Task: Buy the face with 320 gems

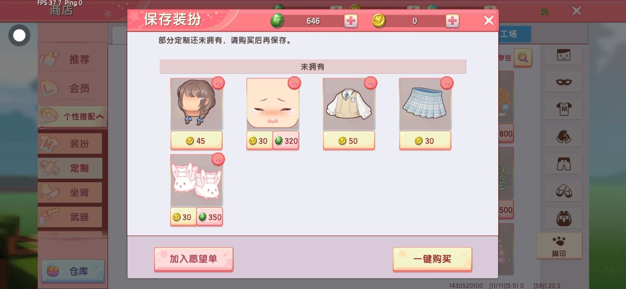Action: (286, 141)
